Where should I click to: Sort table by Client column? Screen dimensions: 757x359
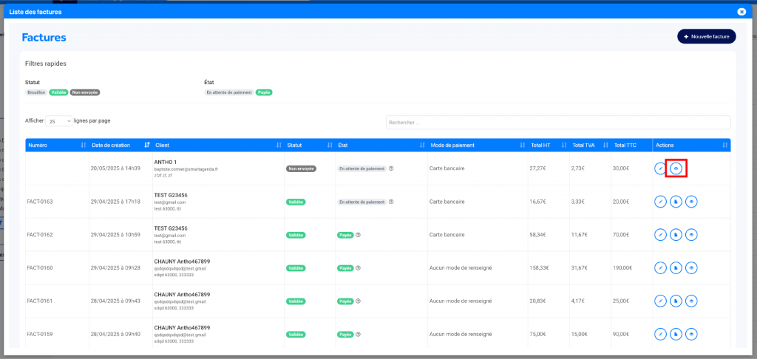pos(218,146)
